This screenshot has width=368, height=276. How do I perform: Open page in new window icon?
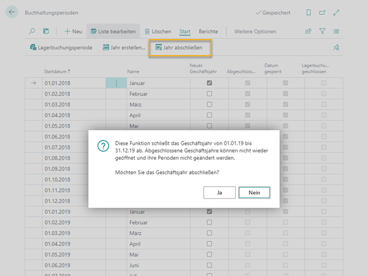[x=322, y=13]
